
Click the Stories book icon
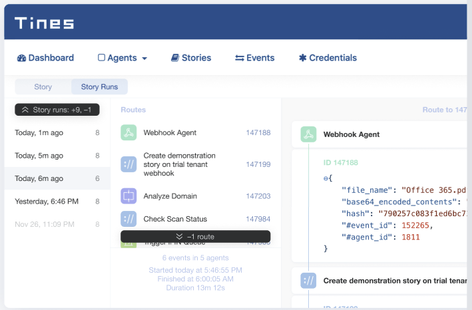pos(175,58)
